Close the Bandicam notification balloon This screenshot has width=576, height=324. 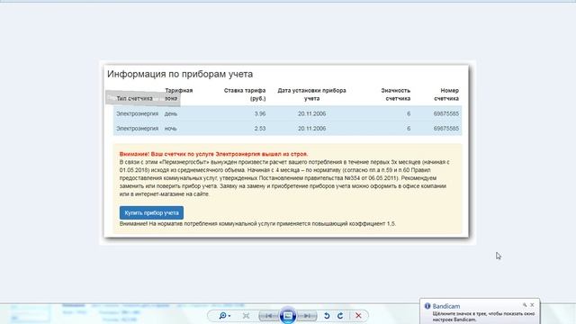532,305
